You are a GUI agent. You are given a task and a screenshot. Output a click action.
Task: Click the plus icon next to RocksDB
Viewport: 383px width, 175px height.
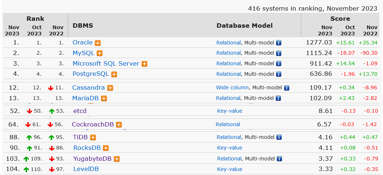coord(106,148)
